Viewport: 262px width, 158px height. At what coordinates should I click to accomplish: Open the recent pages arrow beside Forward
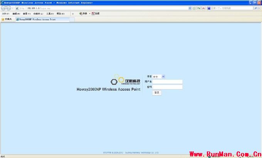(12, 8)
